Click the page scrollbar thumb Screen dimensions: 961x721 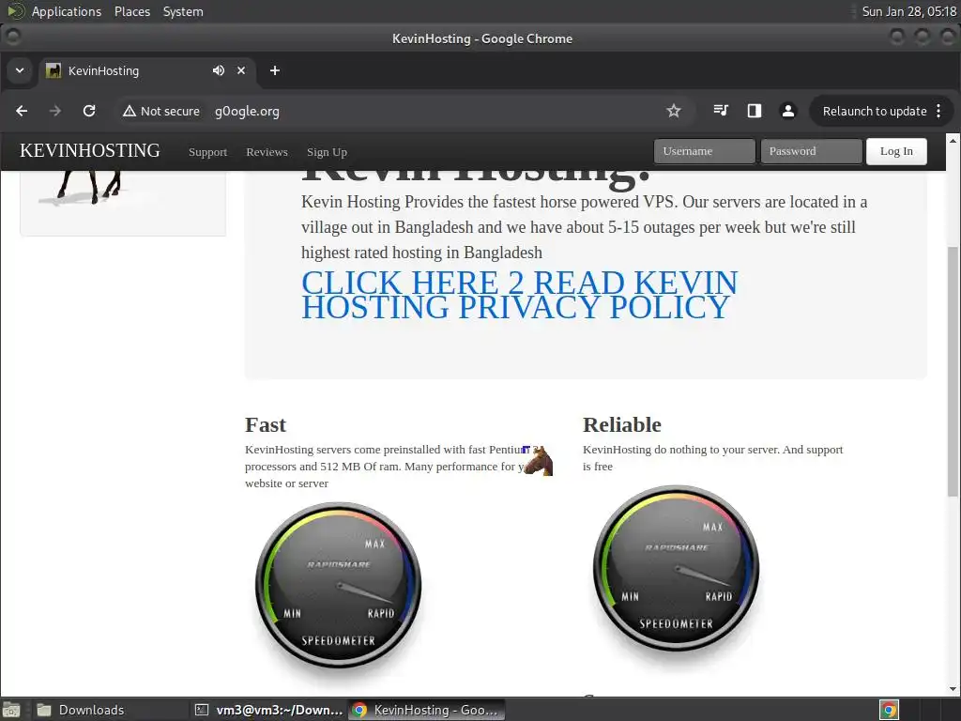coord(953,371)
